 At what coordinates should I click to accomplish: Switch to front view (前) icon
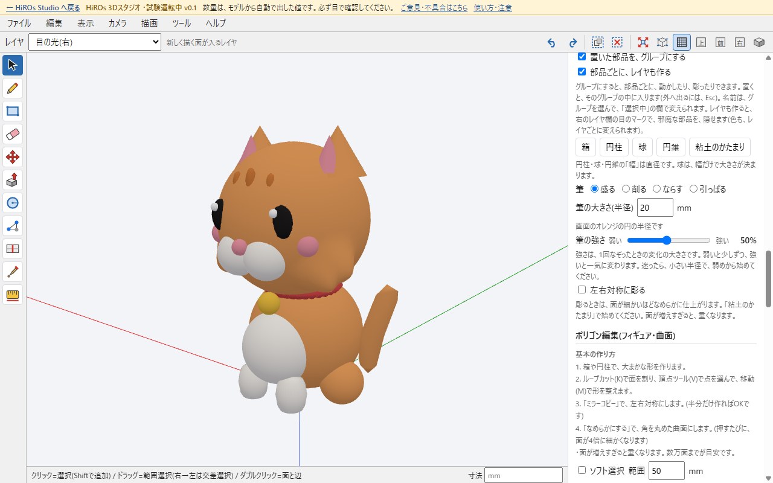click(x=720, y=42)
